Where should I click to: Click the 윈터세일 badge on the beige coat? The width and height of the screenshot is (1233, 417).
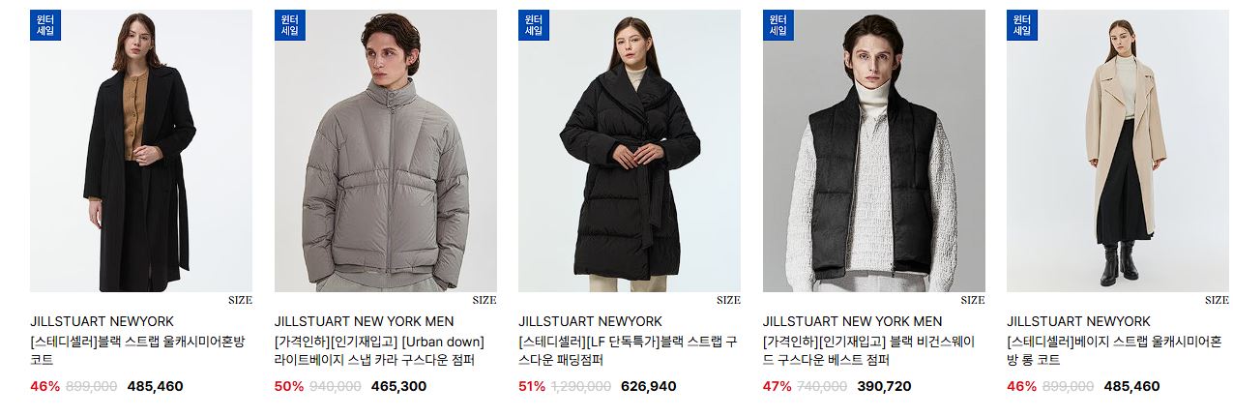1022,25
